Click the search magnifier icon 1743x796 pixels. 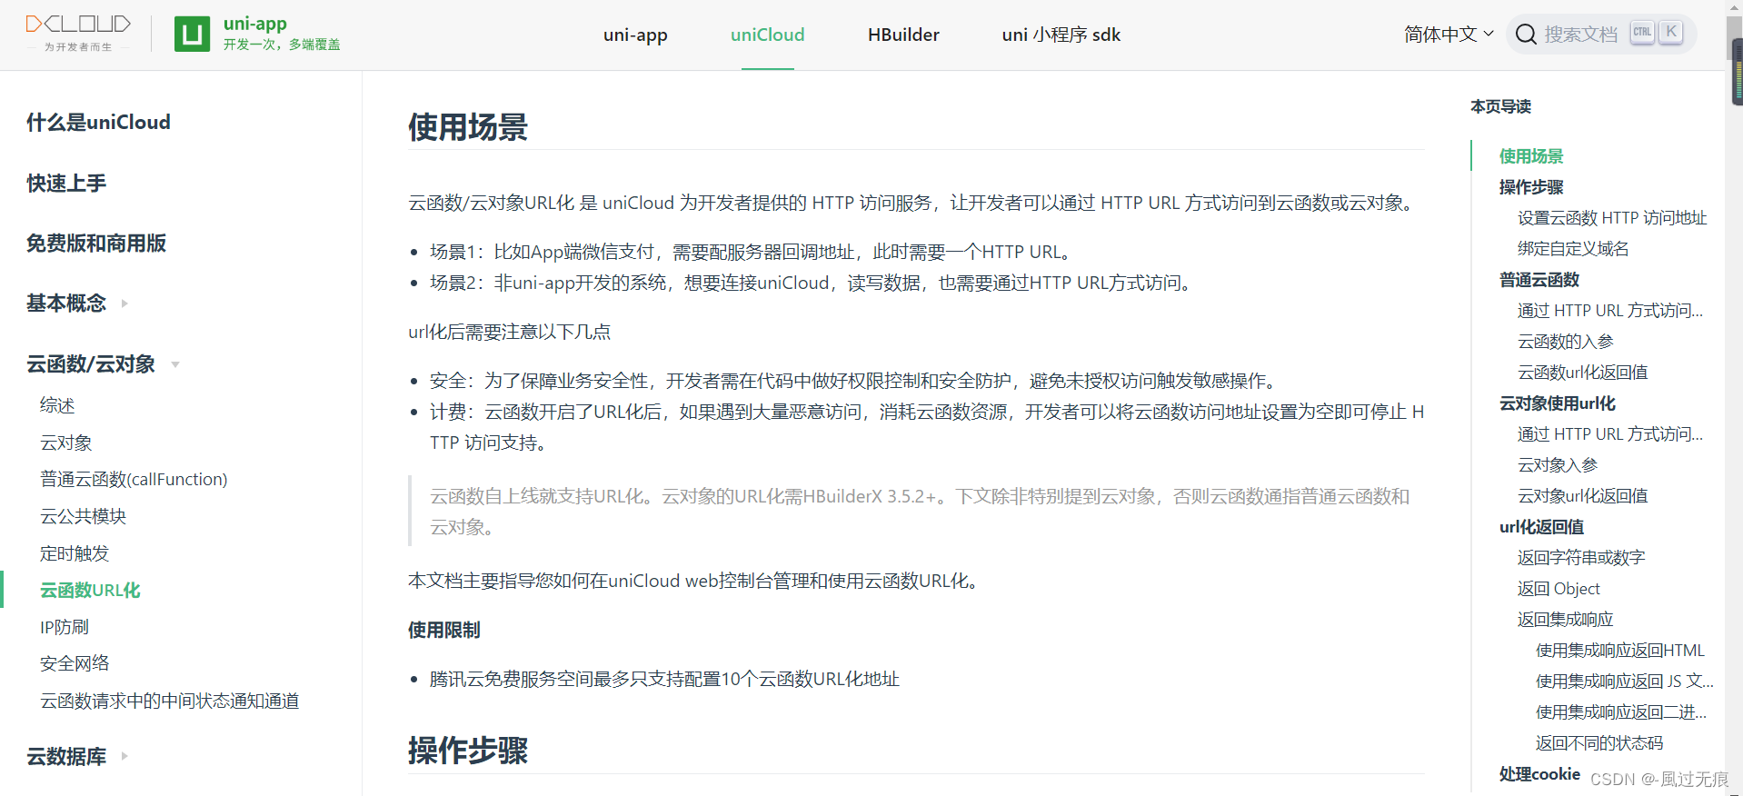[1526, 35]
